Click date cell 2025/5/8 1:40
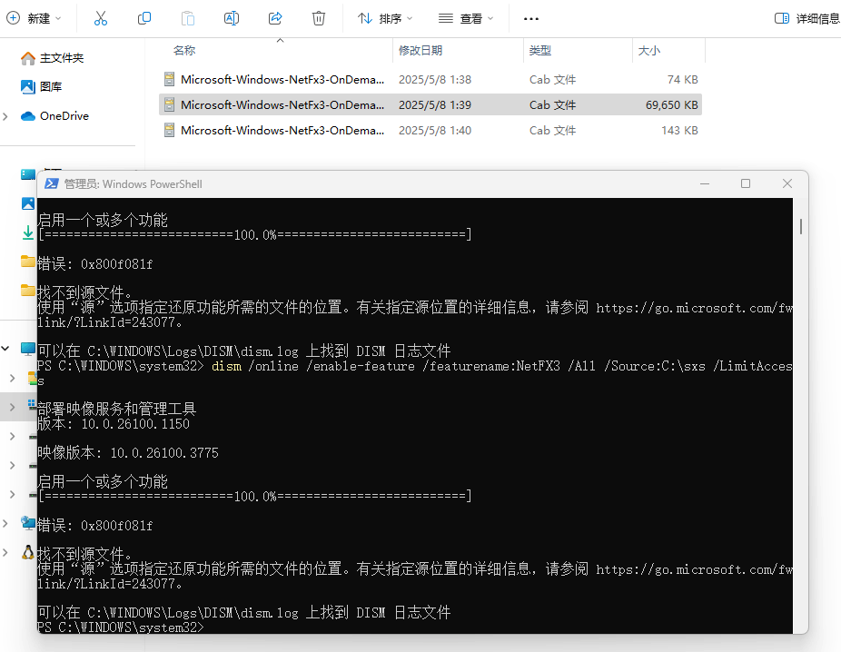Image resolution: width=841 pixels, height=652 pixels. coord(435,130)
